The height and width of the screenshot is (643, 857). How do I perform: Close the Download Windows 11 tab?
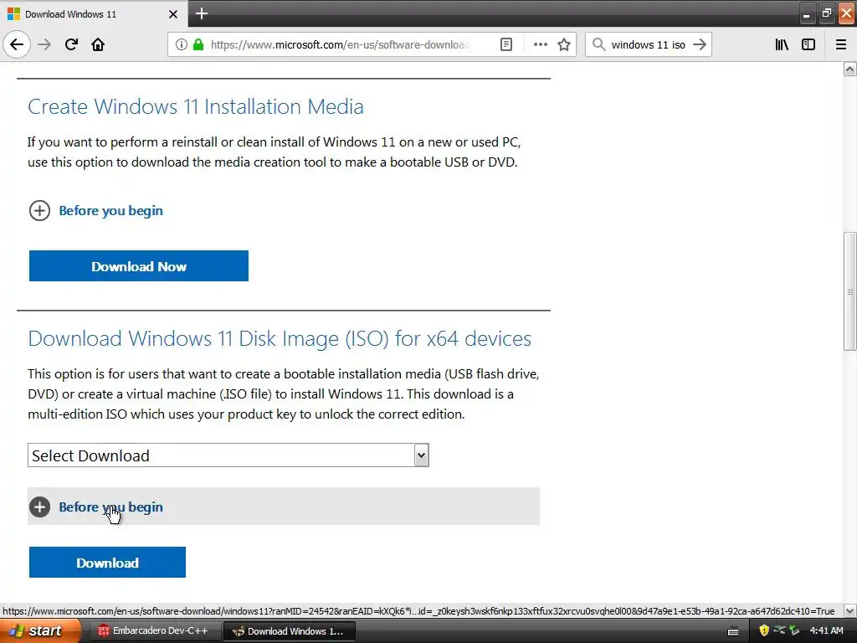[x=173, y=14]
